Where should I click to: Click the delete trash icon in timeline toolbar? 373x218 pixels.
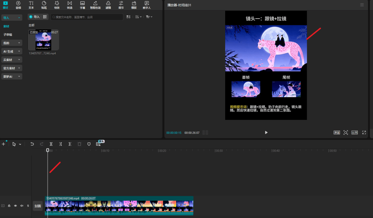tap(79, 144)
